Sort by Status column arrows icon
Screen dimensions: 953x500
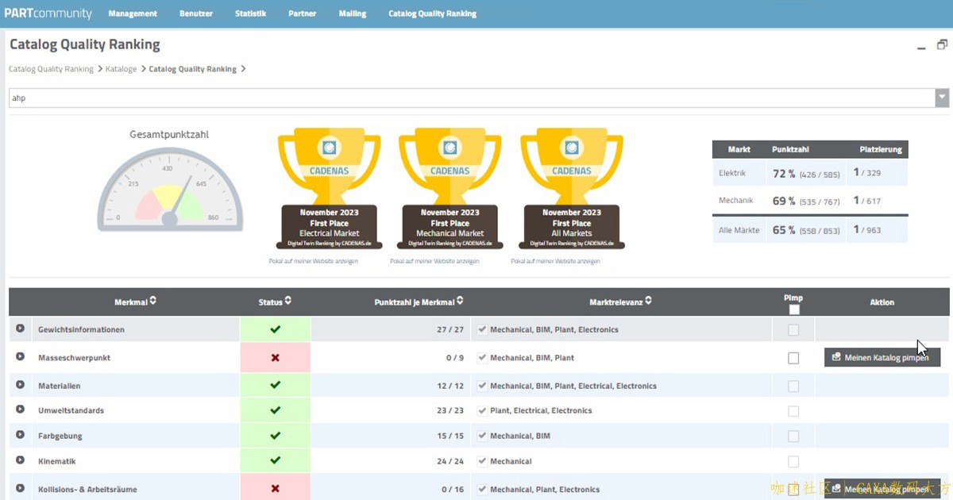pos(288,301)
